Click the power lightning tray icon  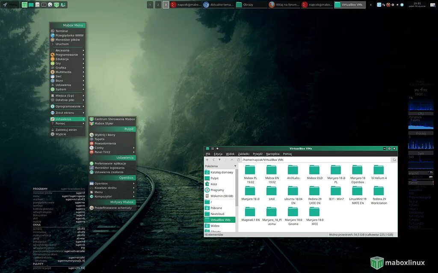pos(397,5)
